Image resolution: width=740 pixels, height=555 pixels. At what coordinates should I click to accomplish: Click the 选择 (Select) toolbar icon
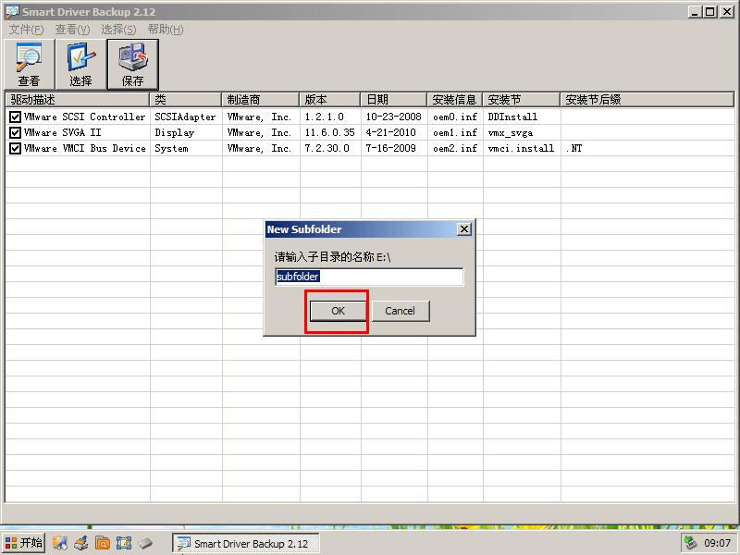coord(80,64)
